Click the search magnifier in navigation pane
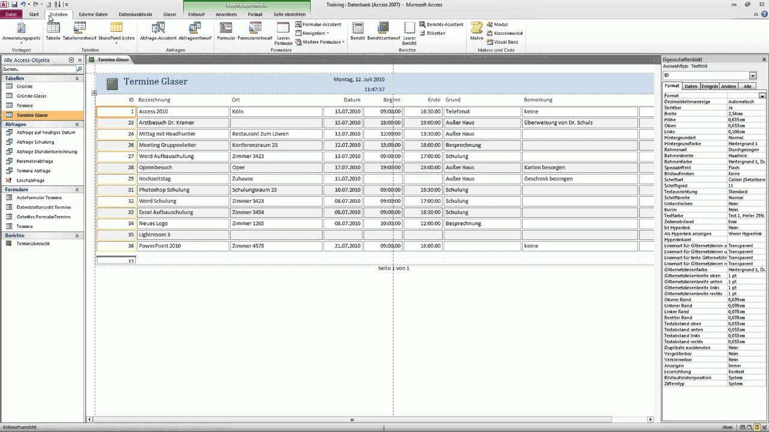 pyautogui.click(x=79, y=70)
